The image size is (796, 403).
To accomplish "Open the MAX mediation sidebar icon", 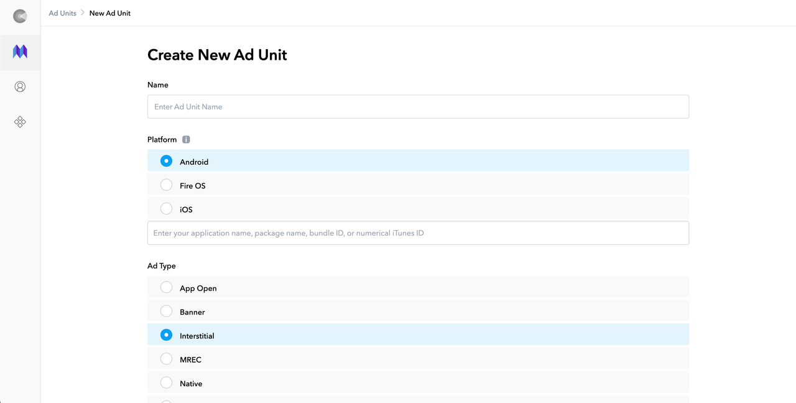I will (20, 52).
